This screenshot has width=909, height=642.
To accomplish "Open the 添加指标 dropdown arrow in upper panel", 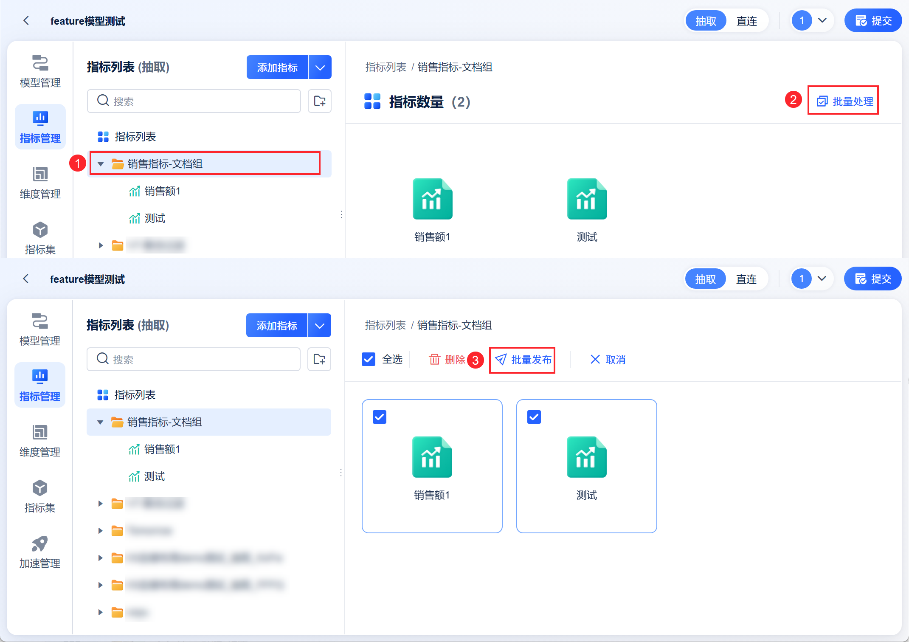I will coord(320,68).
